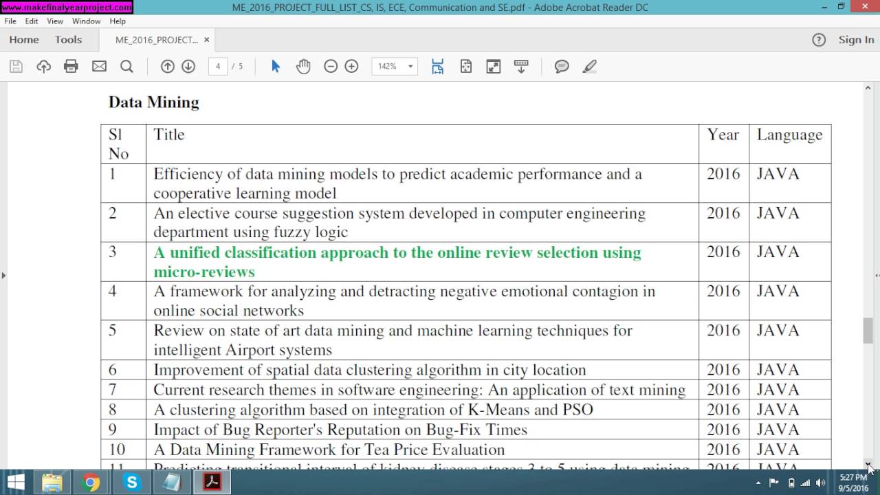Open the Edit menu
Viewport: 880px width, 495px height.
32,21
